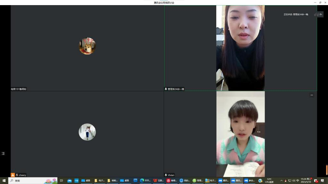Click the microphone icon beside Vivian's name
Viewport: 328px width, 184px height.
coord(166,175)
